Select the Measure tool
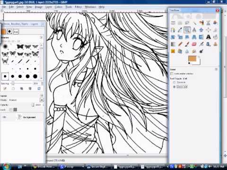The width and height of the screenshot is (227, 170). 194,30
